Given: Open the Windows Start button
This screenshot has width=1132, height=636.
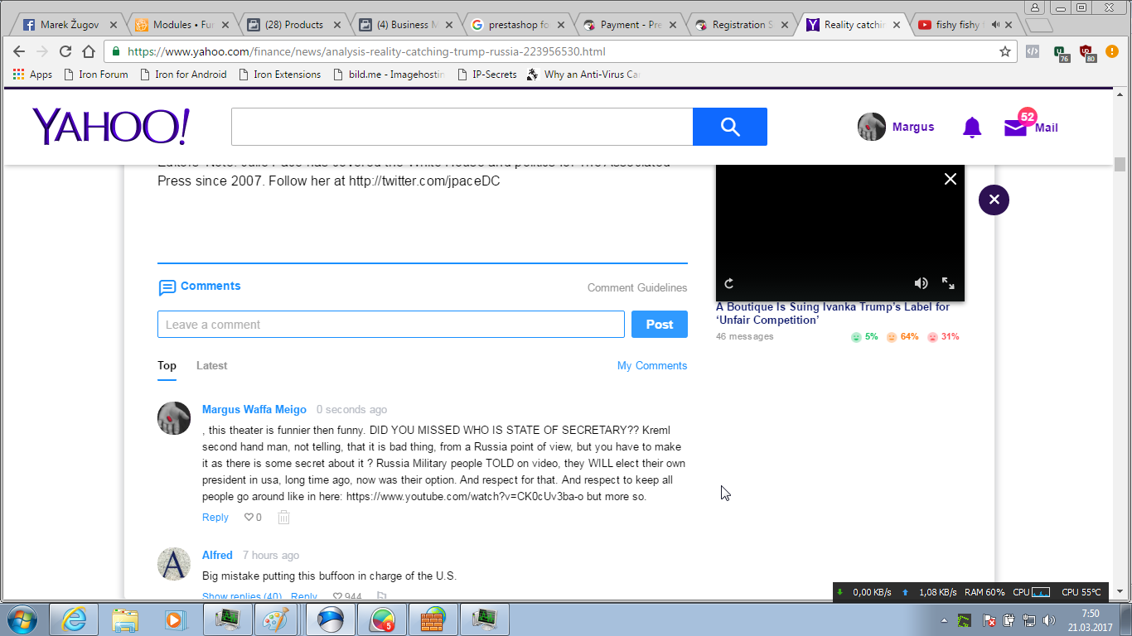Looking at the screenshot, I should click(21, 619).
